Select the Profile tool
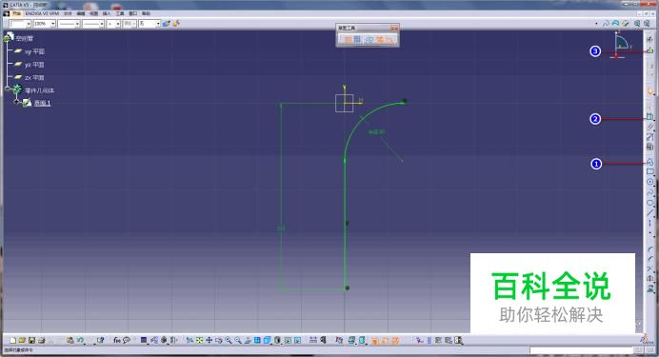Screen dimensions: 659x357 point(649,162)
